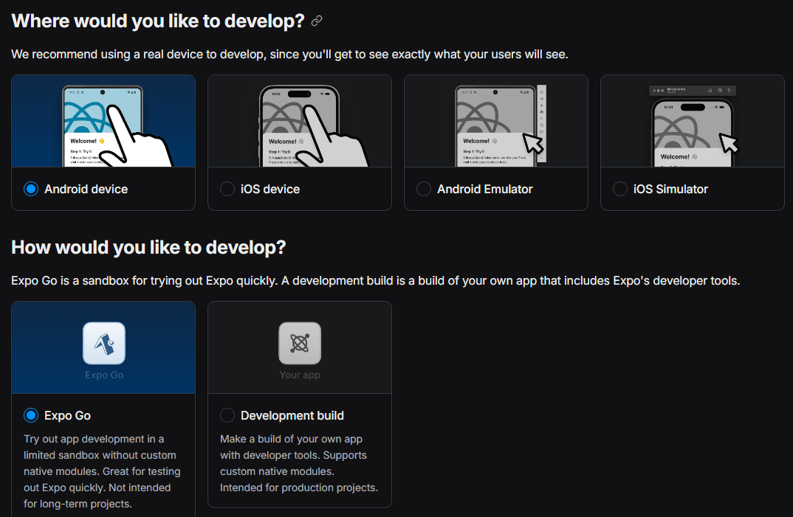Copy heading anchor link icon
The height and width of the screenshot is (517, 793).
pos(317,21)
